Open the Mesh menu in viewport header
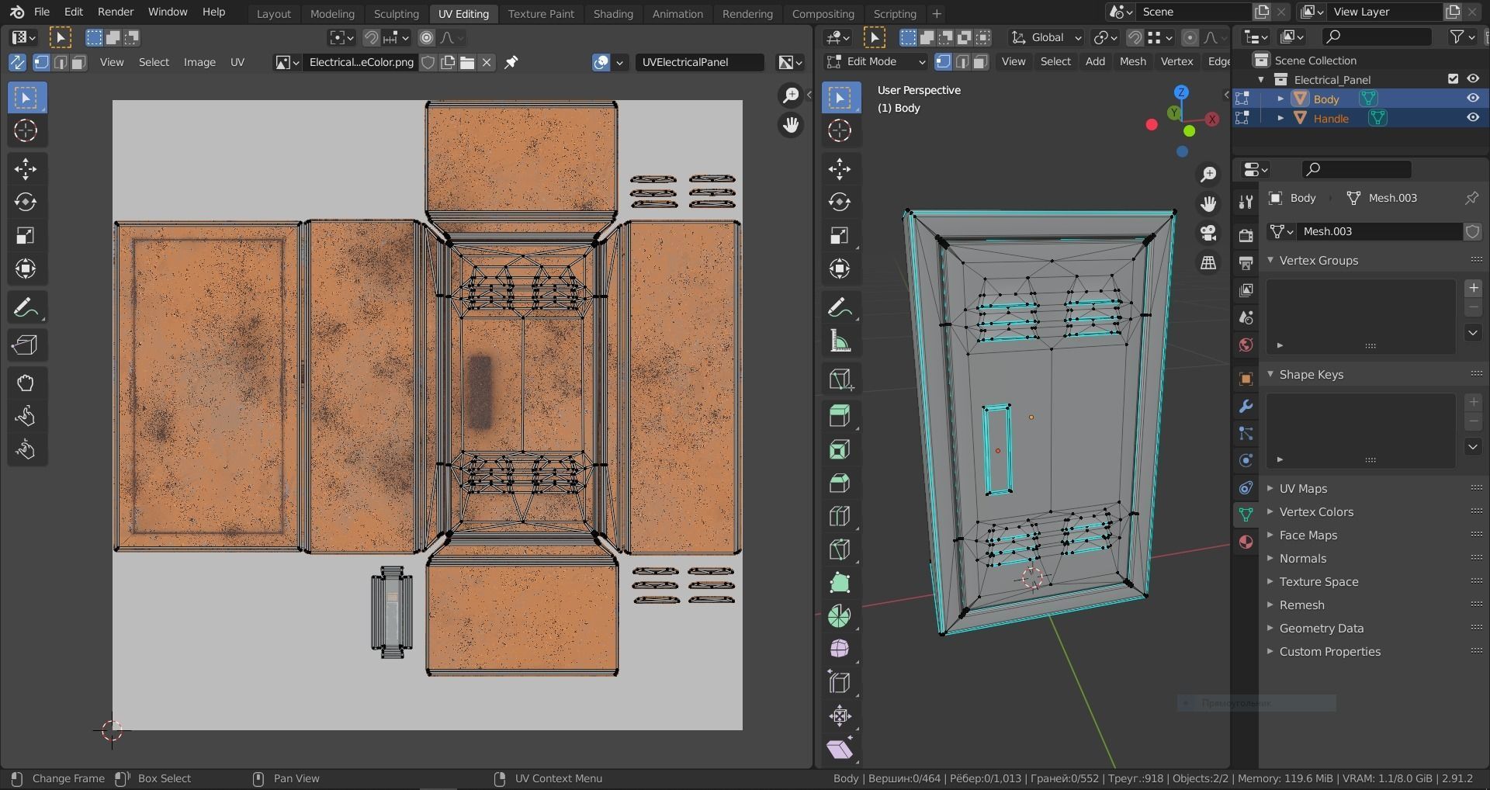1490x790 pixels. tap(1132, 61)
